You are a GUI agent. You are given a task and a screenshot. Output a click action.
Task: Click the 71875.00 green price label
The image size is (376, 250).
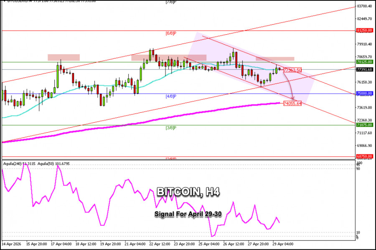[x=364, y=125]
